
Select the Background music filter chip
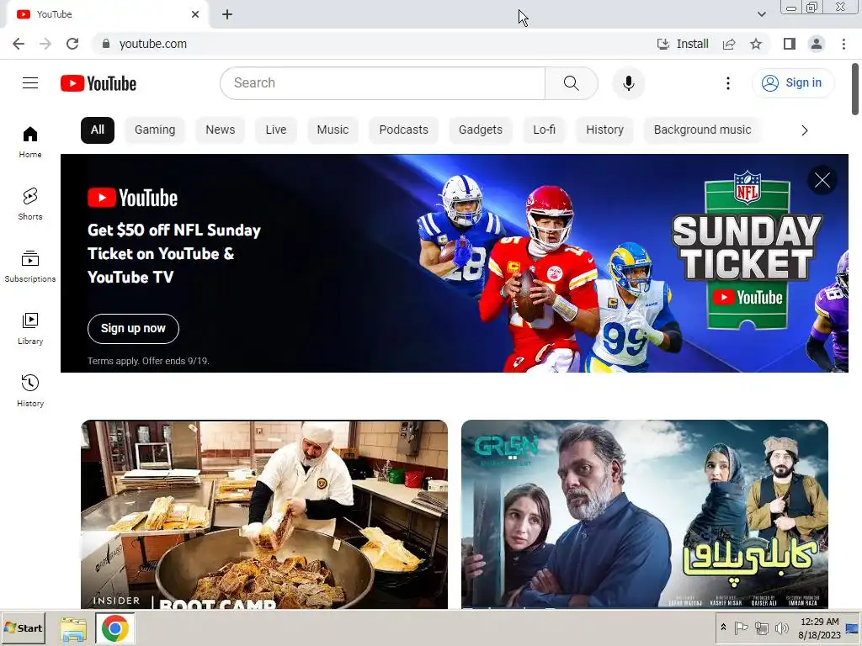point(703,130)
